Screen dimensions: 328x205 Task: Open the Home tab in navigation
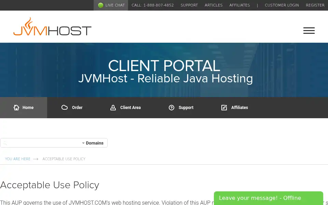(x=24, y=108)
